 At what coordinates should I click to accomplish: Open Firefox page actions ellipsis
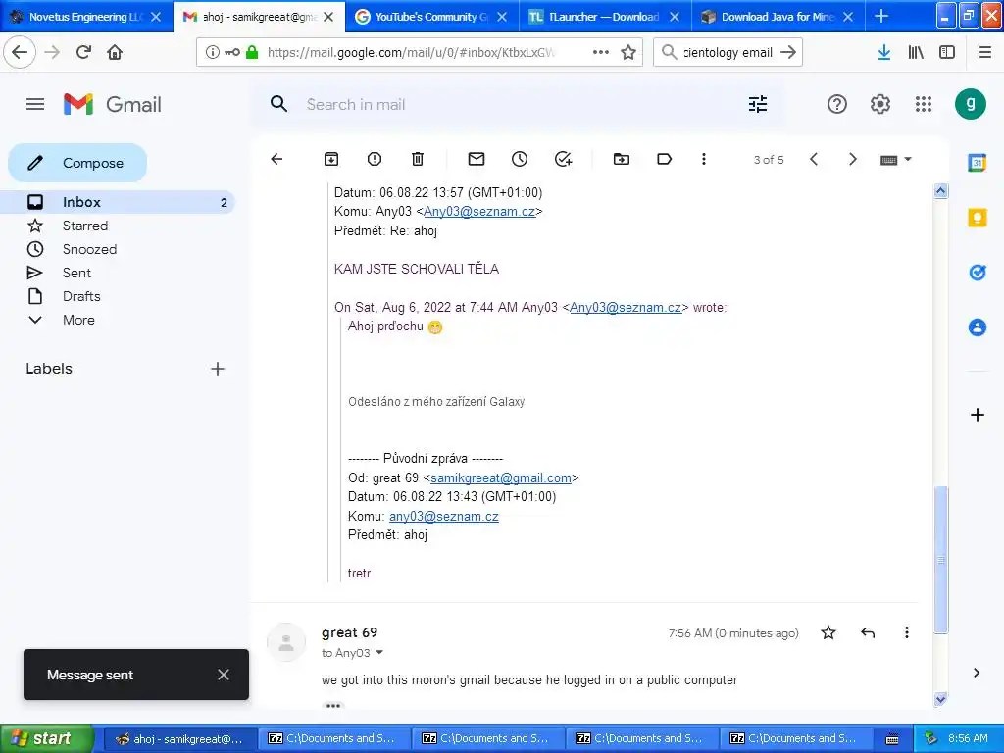[601, 52]
